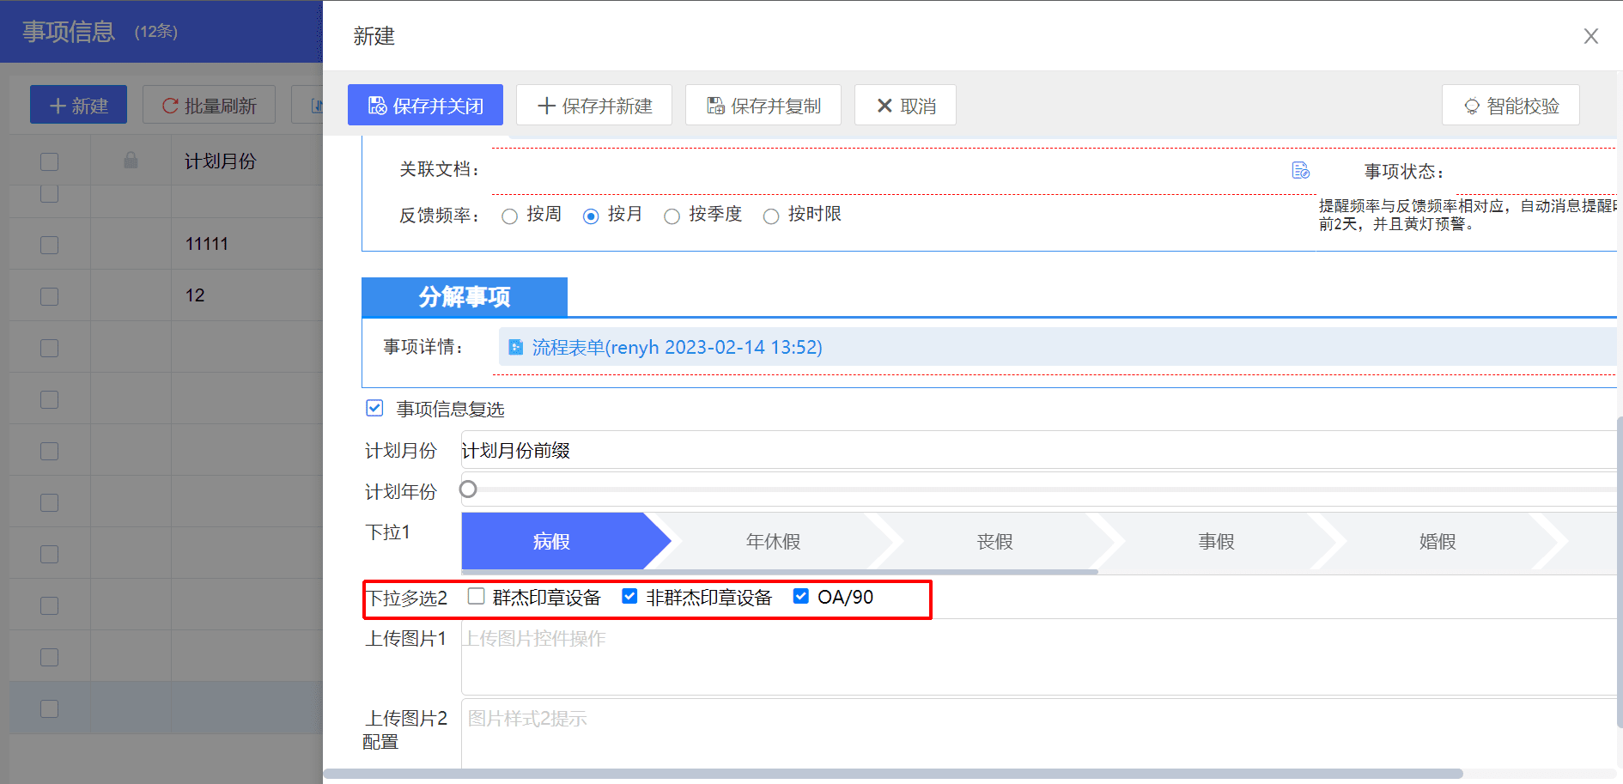Uncheck the 非群杰印章设备 checkbox
Image resolution: width=1623 pixels, height=784 pixels.
tap(629, 596)
